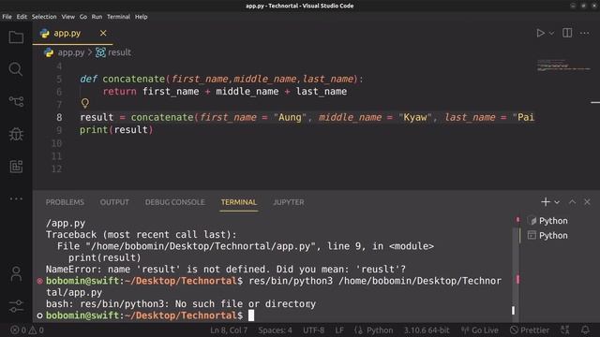Open the Selection menu
Image resolution: width=600 pixels, height=337 pixels.
(44, 17)
